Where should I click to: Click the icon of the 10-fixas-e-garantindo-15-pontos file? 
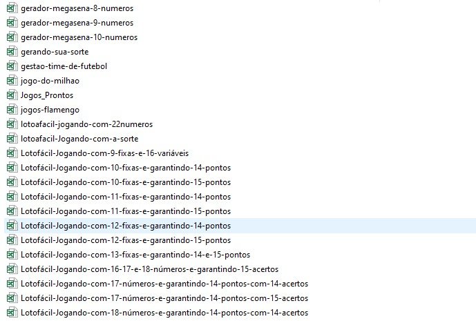coord(12,182)
